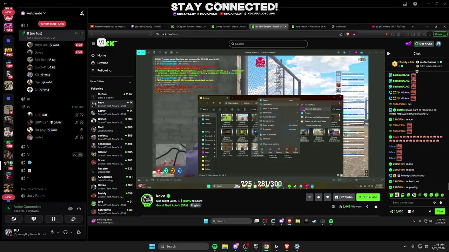Open the Discord server folder icon at top
This screenshot has width=449, height=252.
coord(8,41)
